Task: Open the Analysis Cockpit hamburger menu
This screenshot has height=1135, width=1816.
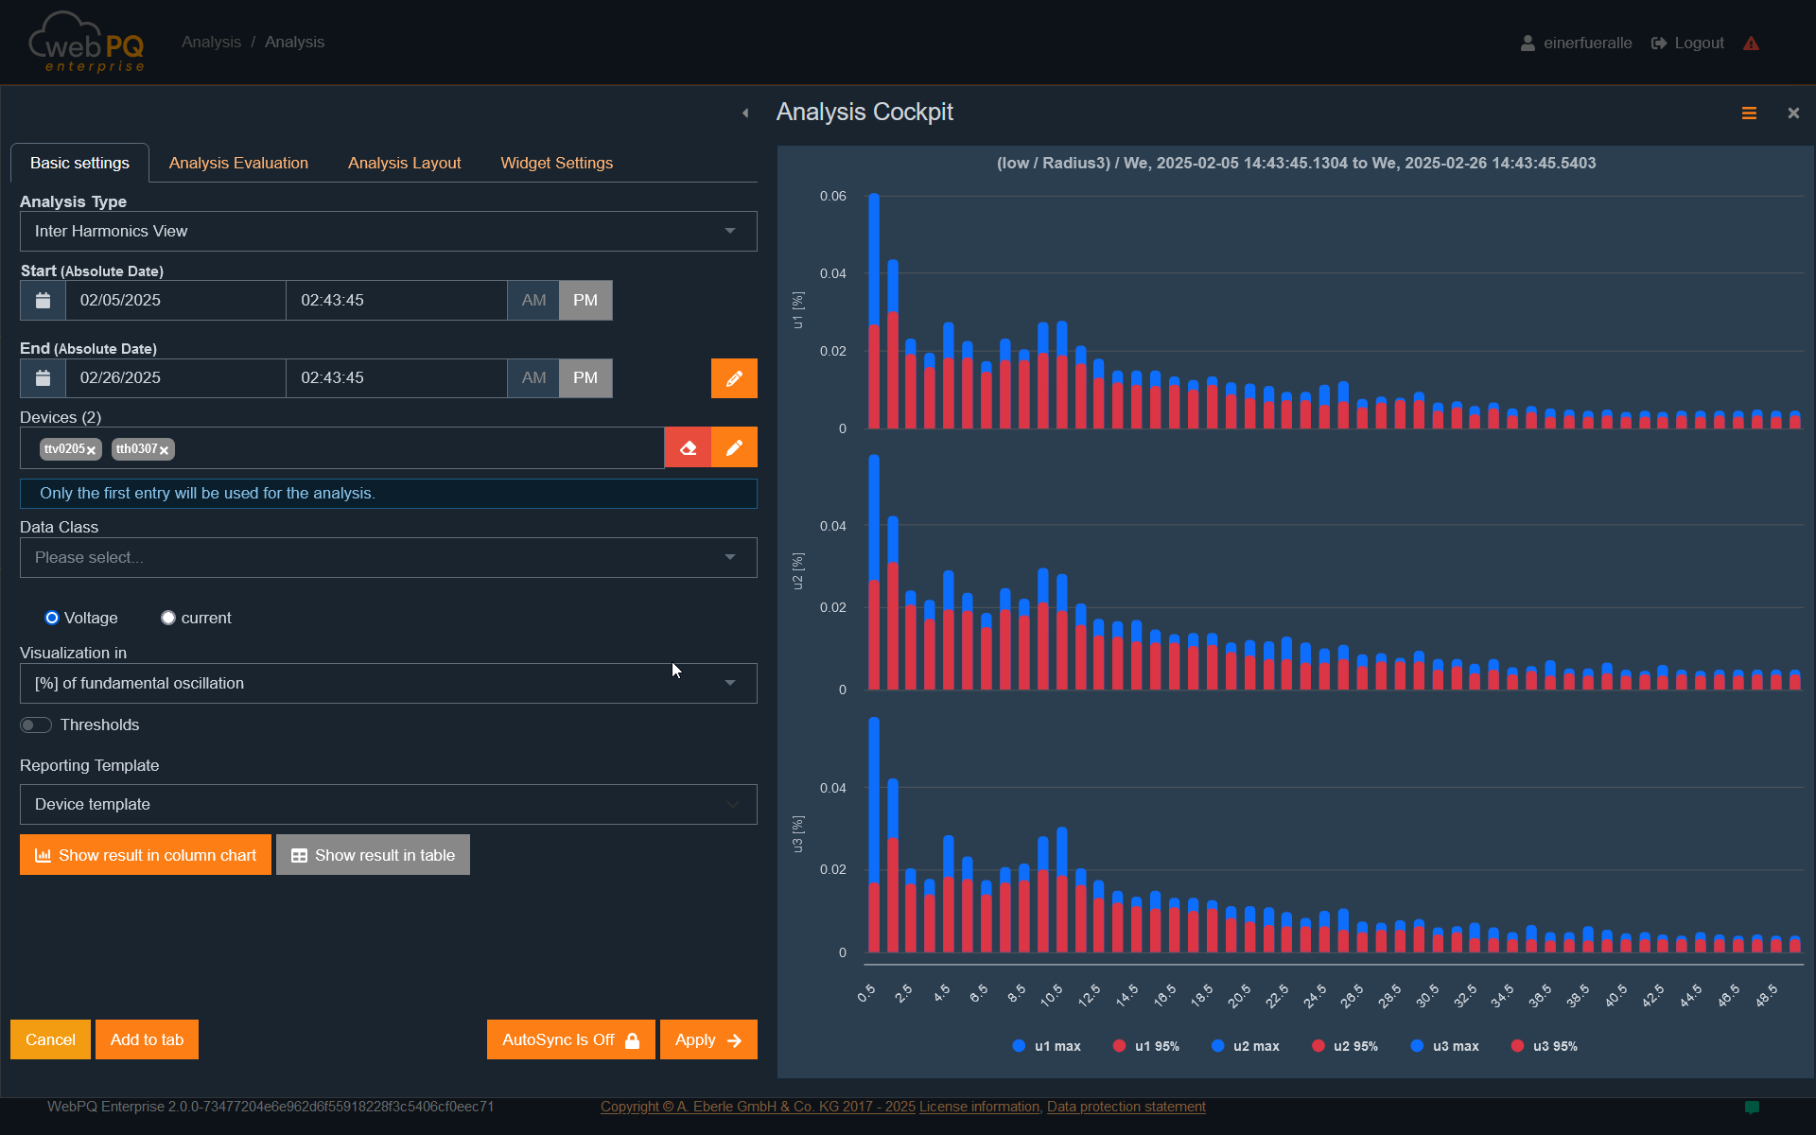Action: 1749,113
